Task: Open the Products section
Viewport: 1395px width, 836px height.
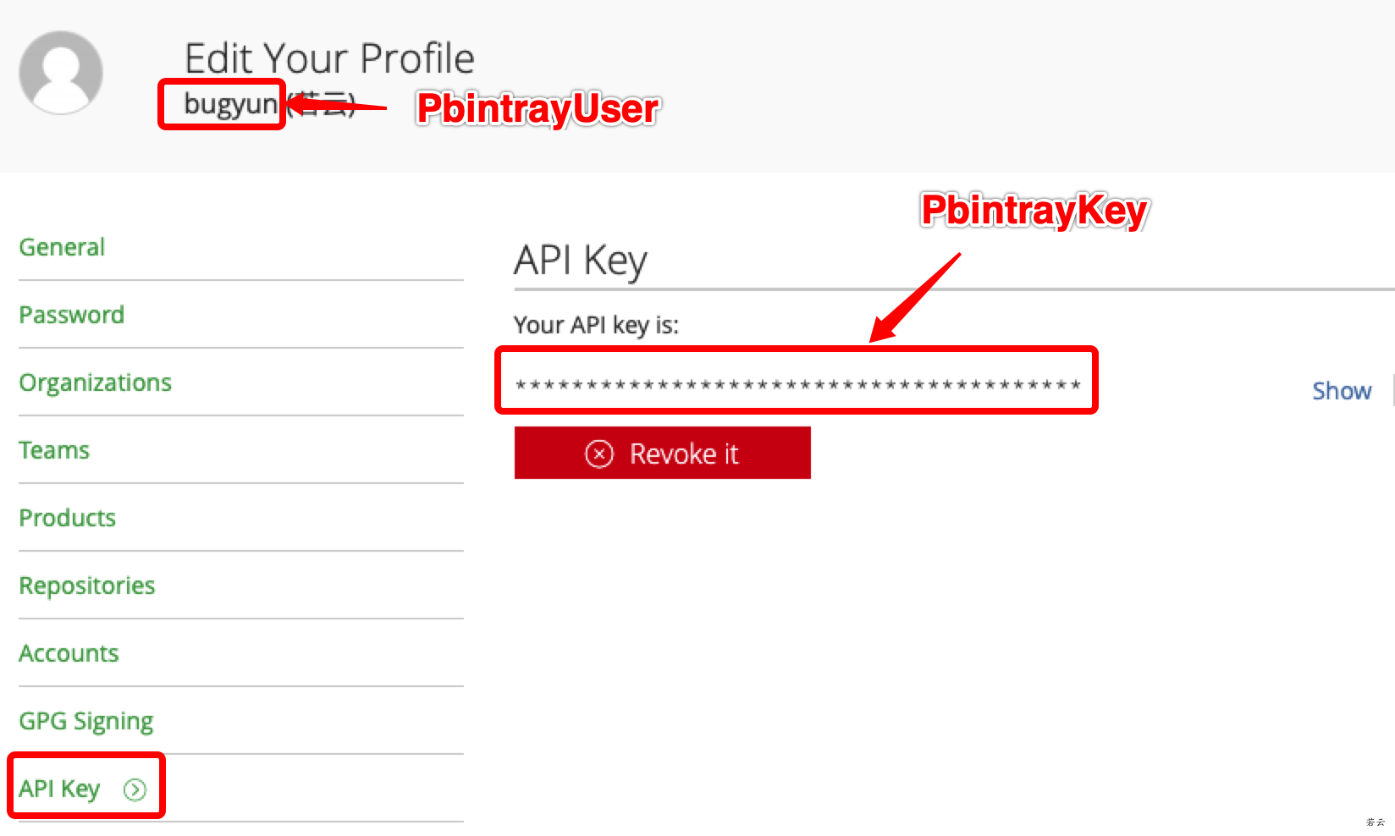Action: [68, 518]
